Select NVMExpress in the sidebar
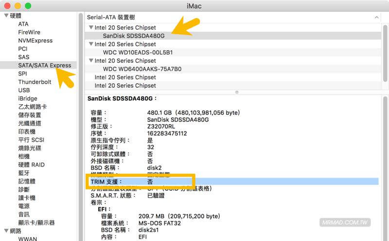The width and height of the screenshot is (389, 241). [35, 40]
